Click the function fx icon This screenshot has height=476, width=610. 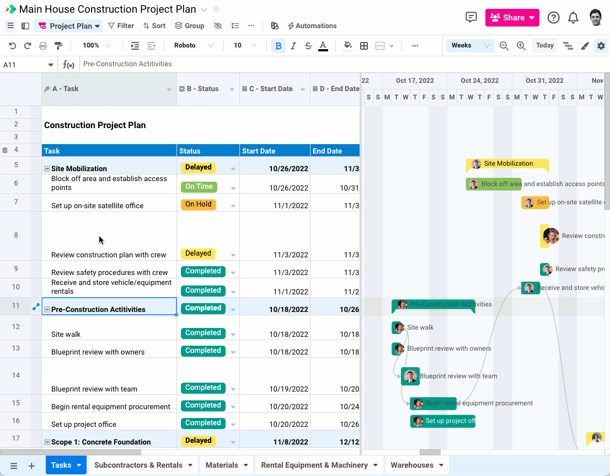click(x=68, y=65)
